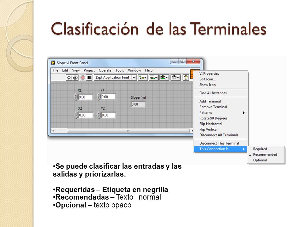Expand the Patterns submenu arrow
The image size is (302, 227).
coord(243,113)
